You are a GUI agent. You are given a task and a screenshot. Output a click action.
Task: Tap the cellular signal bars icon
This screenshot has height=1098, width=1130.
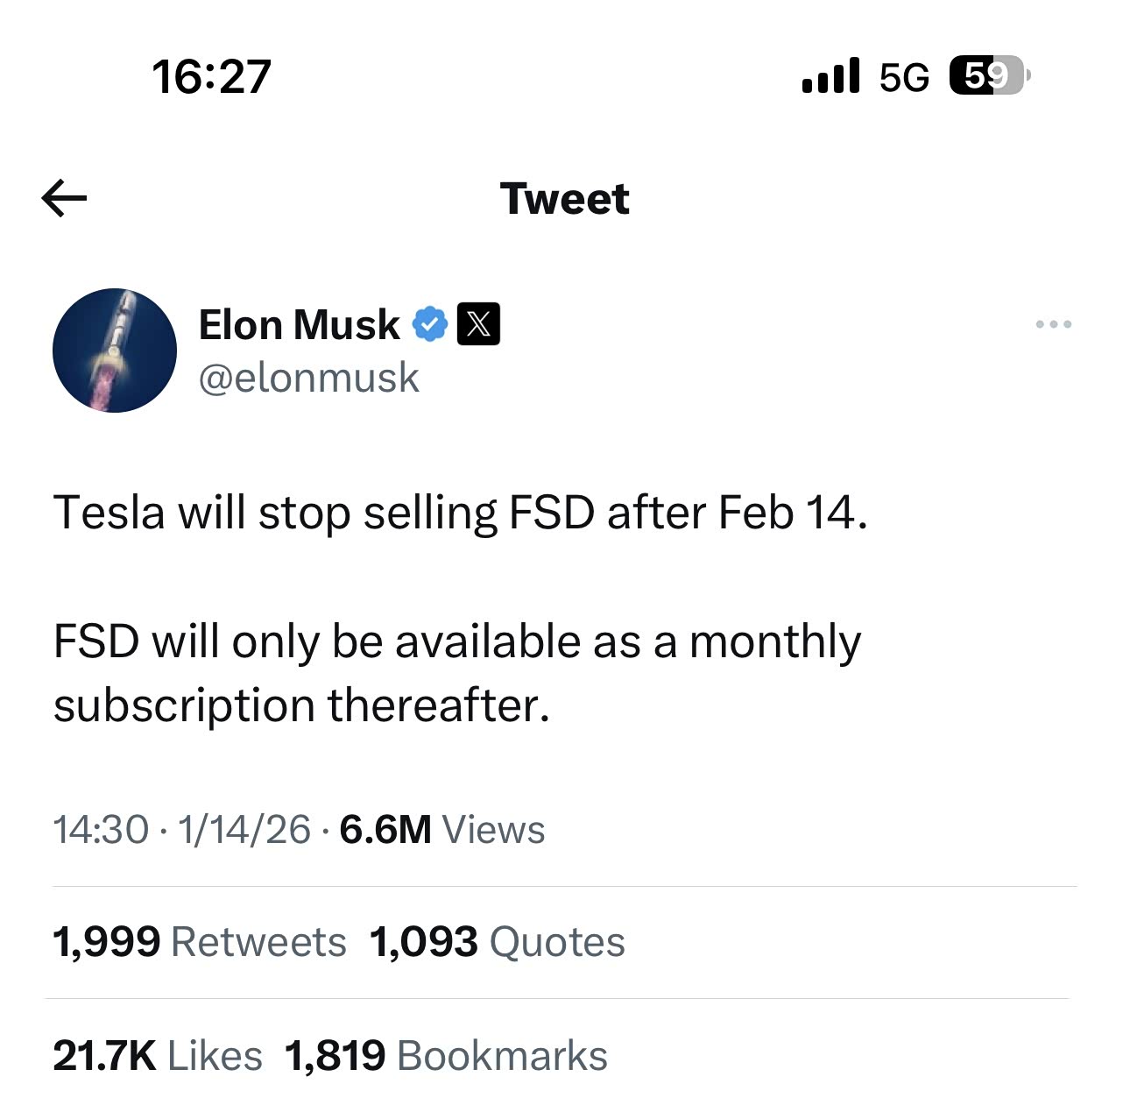pos(830,76)
